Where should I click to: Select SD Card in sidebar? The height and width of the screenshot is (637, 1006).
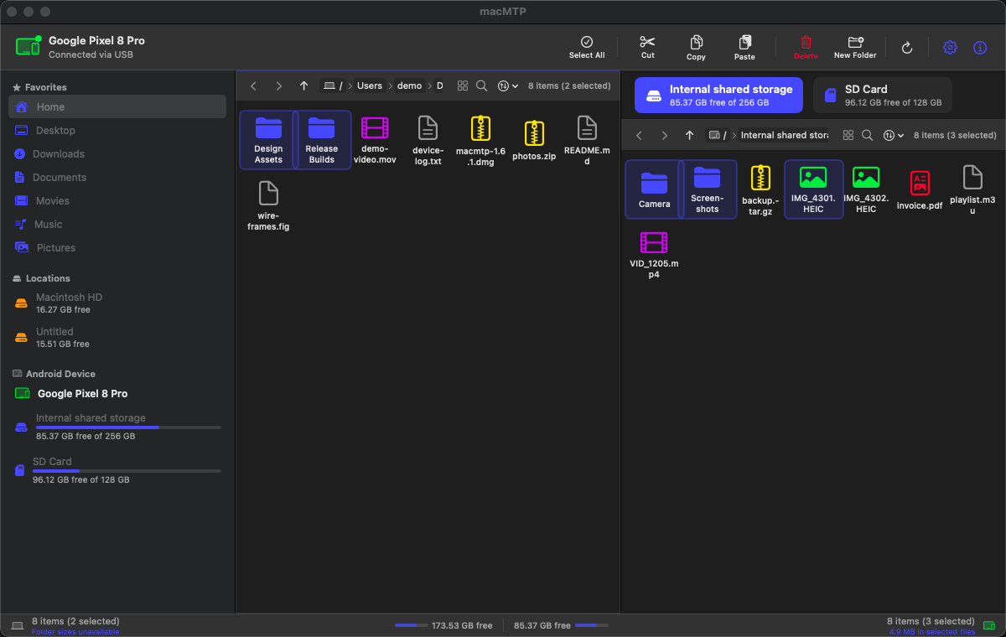(x=117, y=470)
